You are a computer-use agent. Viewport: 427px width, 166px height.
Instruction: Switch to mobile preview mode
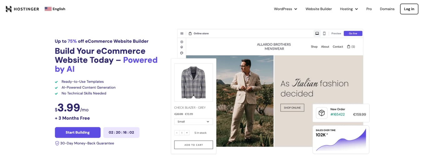point(324,33)
